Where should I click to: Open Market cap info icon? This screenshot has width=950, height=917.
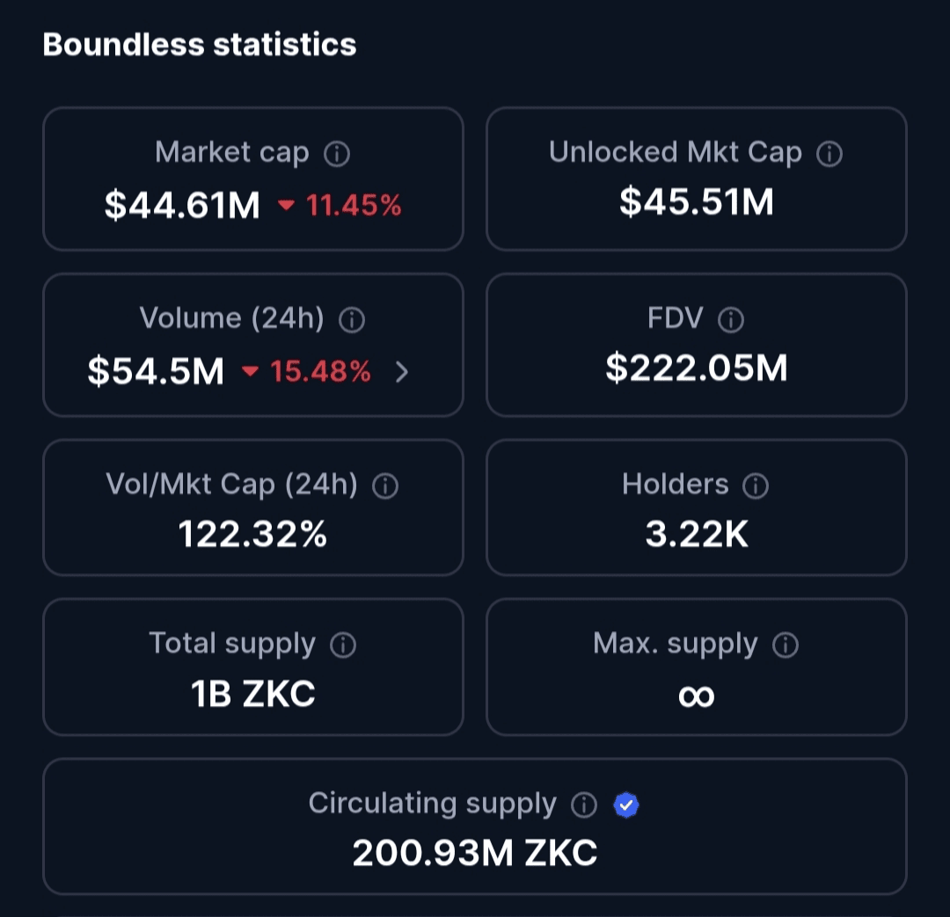pyautogui.click(x=337, y=154)
